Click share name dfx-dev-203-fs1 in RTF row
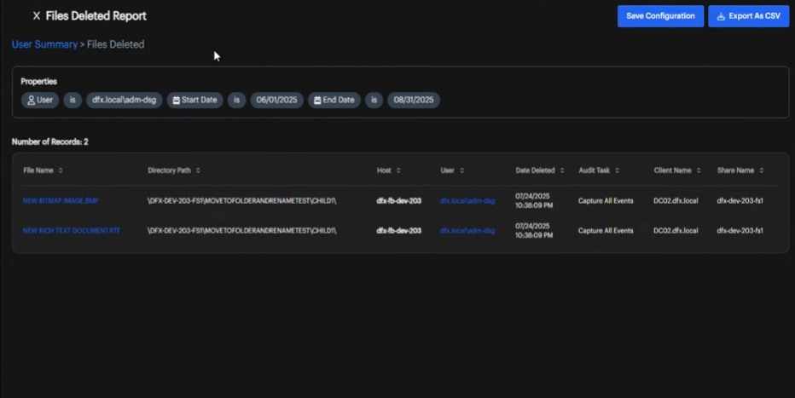The height and width of the screenshot is (398, 795). (740, 231)
